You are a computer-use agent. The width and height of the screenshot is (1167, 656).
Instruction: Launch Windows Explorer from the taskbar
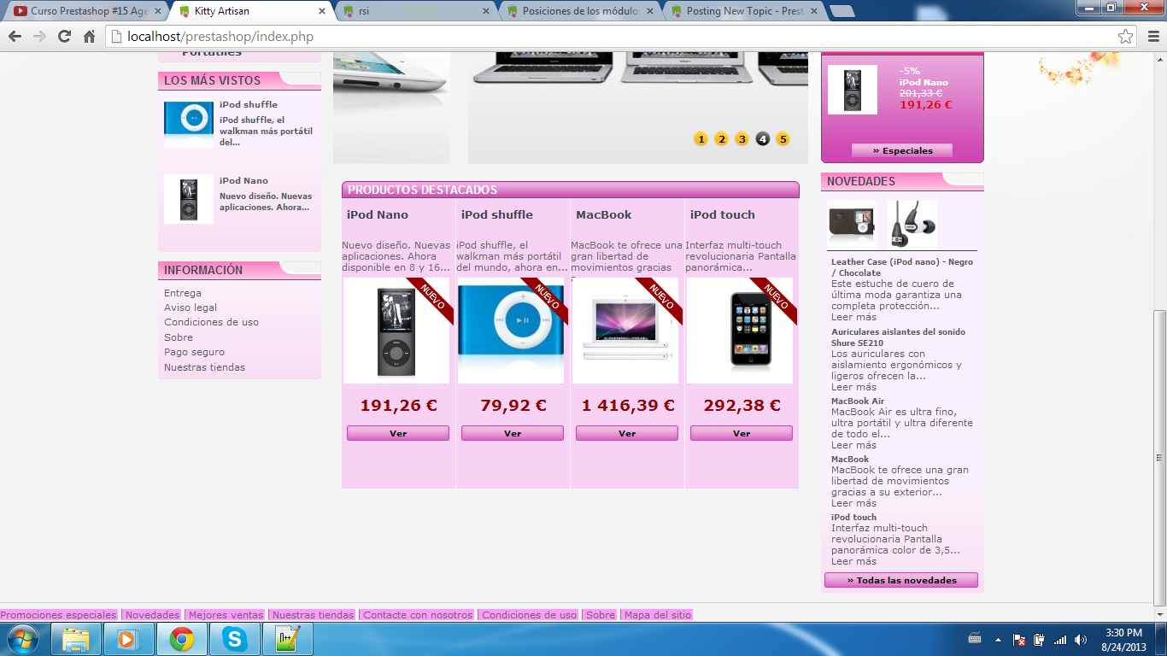pos(76,639)
